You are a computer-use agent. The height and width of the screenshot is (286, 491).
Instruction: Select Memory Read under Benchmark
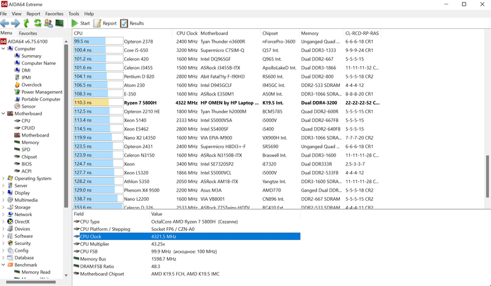point(32,272)
